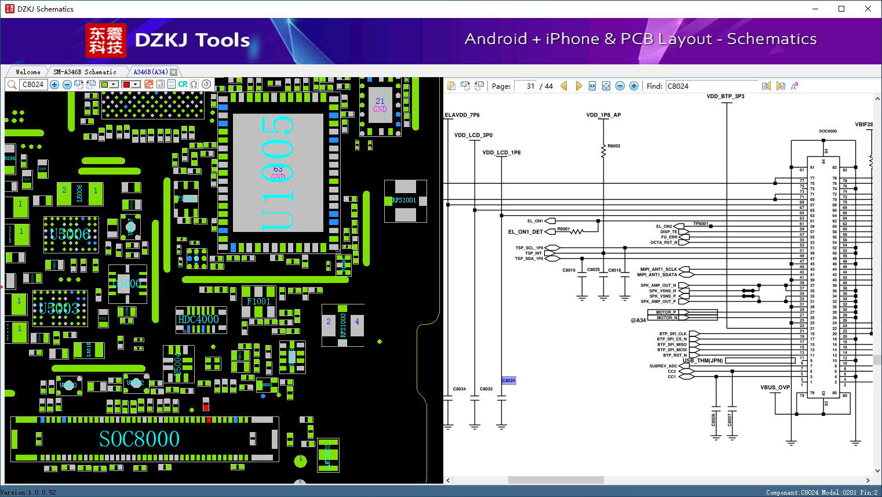Select highlighted C8024 label in schematic
Viewport: 882px width, 497px height.
click(x=508, y=380)
